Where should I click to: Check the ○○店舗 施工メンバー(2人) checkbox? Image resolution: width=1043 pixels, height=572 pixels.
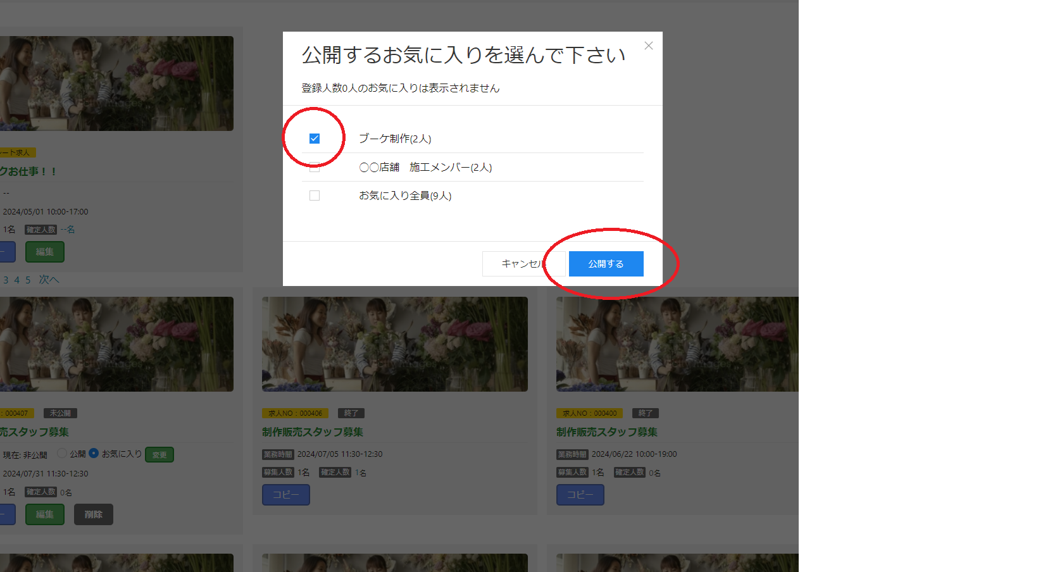click(315, 166)
